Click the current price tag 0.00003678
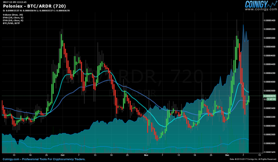The height and width of the screenshot is (162, 278). click(x=269, y=96)
